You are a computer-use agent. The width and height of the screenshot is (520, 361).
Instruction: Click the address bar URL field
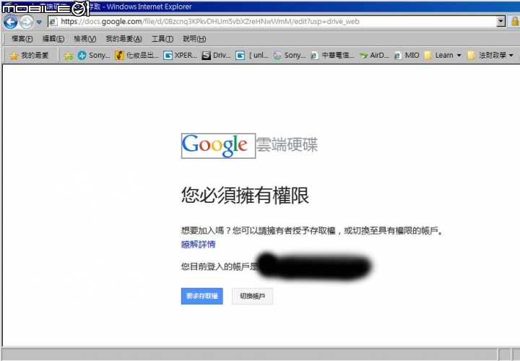(x=272, y=22)
